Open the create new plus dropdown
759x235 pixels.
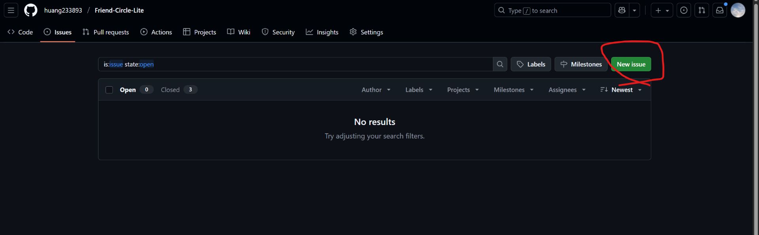point(662,10)
